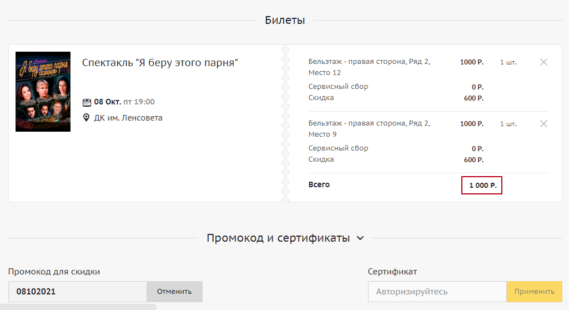Click the highlighted total 1 000 Р.
Viewport: 569px width, 310px height.
(482, 185)
